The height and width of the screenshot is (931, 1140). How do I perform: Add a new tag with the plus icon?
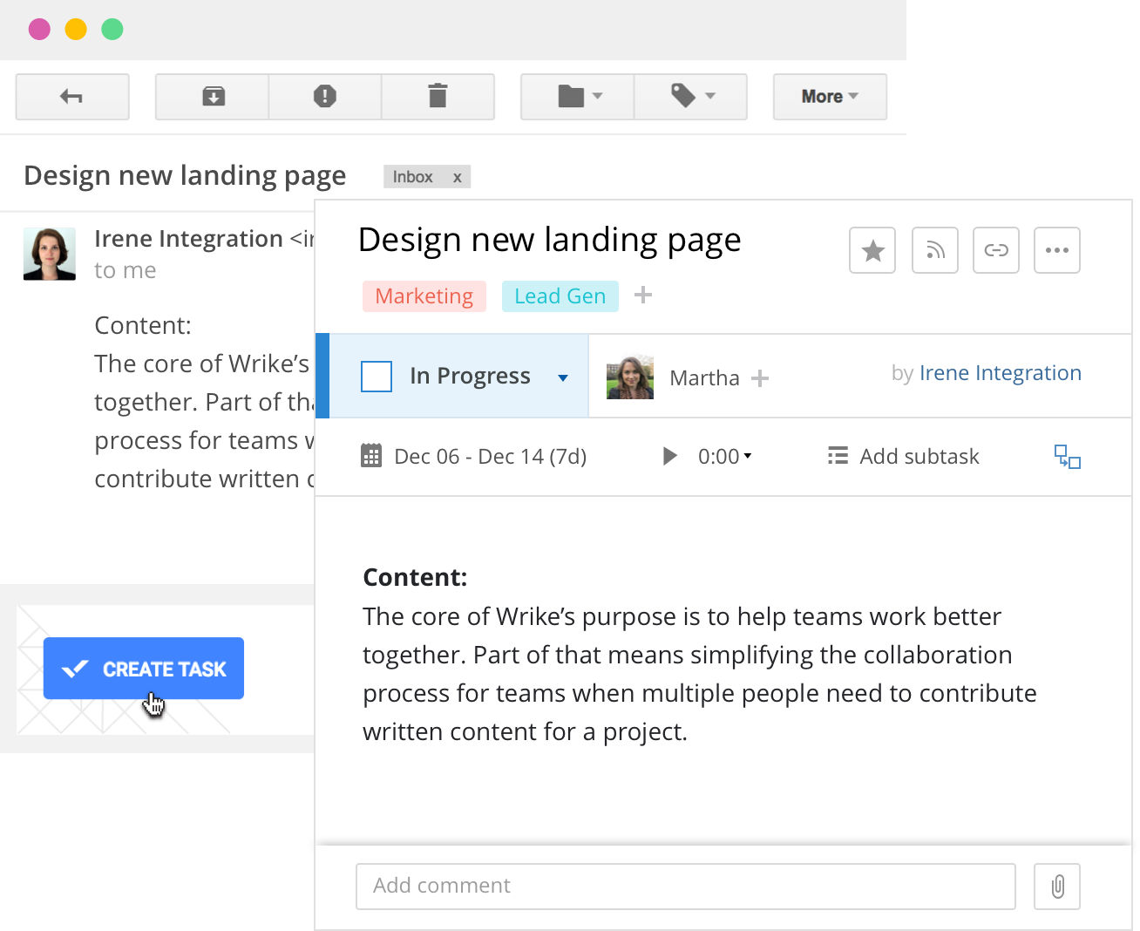pyautogui.click(x=643, y=296)
